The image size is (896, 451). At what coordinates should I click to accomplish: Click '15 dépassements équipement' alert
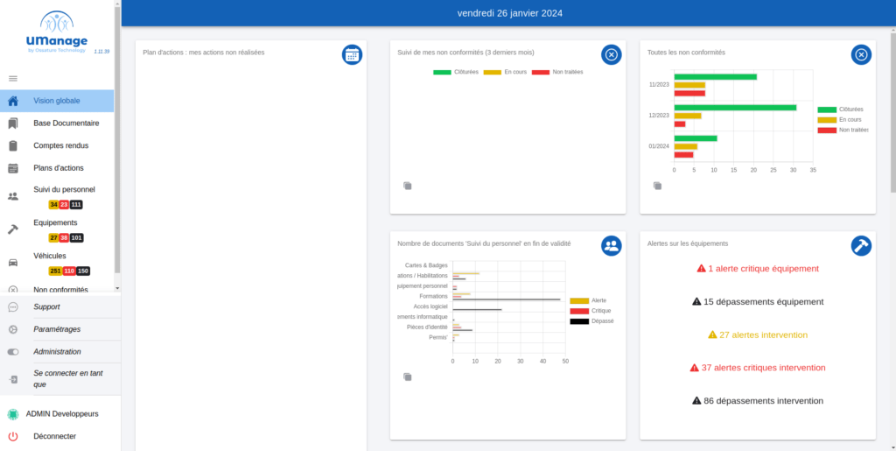point(758,301)
